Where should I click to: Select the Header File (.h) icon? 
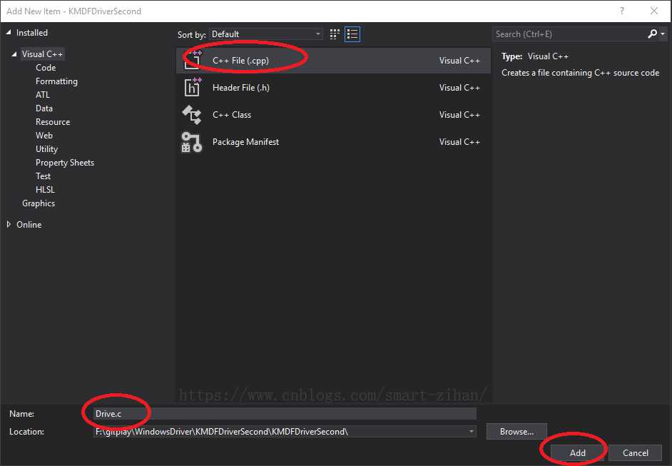click(x=193, y=88)
